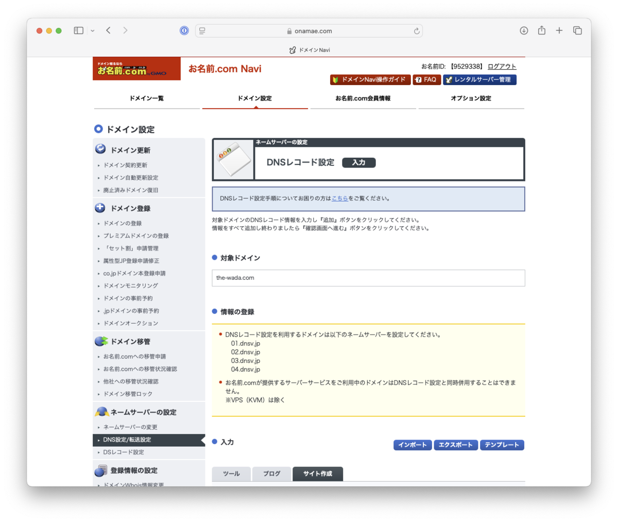The height and width of the screenshot is (522, 618).
Task: Follow the こちら help link
Action: tap(340, 198)
